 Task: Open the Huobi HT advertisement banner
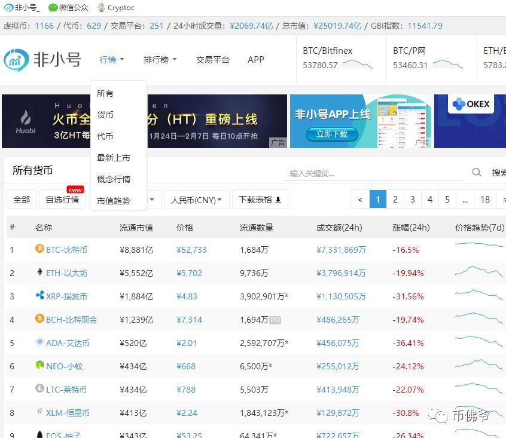point(144,121)
